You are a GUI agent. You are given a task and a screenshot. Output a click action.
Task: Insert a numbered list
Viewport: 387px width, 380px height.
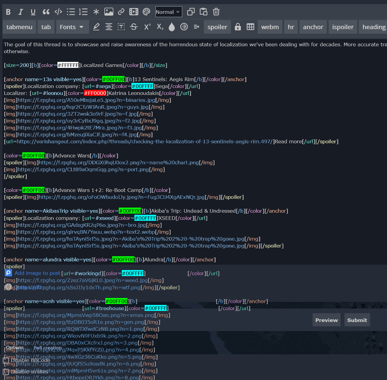coord(83,12)
